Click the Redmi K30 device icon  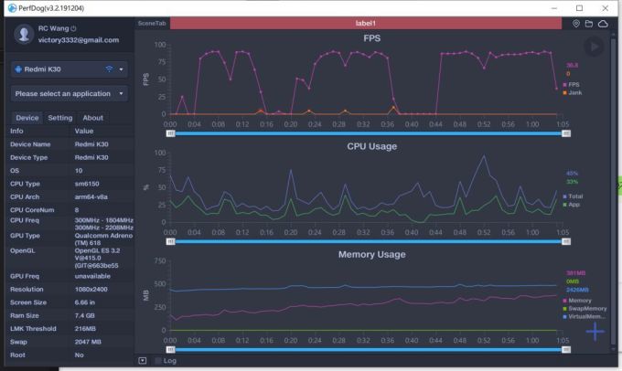pyautogui.click(x=18, y=69)
